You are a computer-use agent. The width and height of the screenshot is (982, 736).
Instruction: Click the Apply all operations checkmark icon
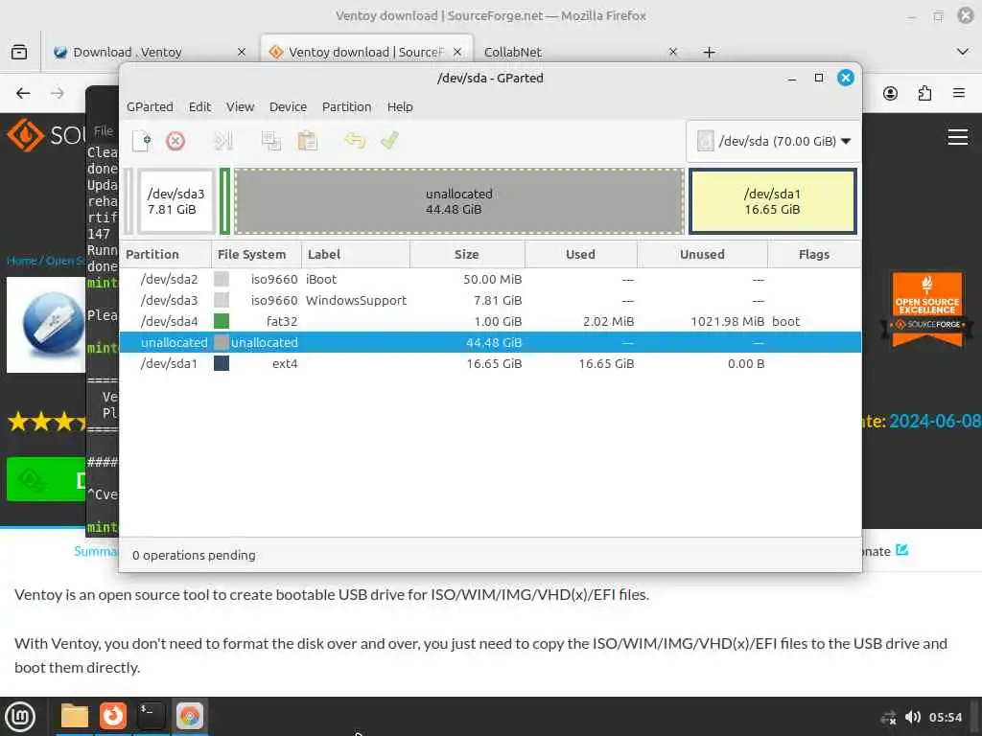point(389,140)
